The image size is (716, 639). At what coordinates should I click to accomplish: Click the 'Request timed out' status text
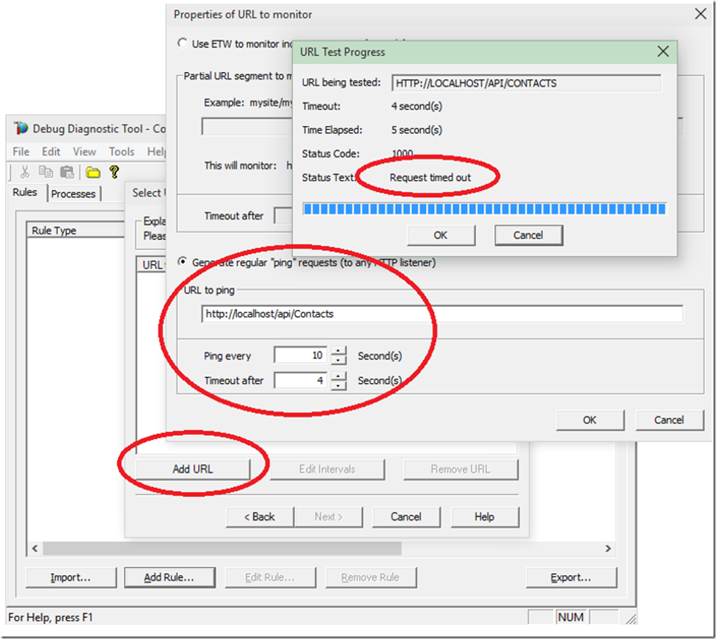coord(430,177)
